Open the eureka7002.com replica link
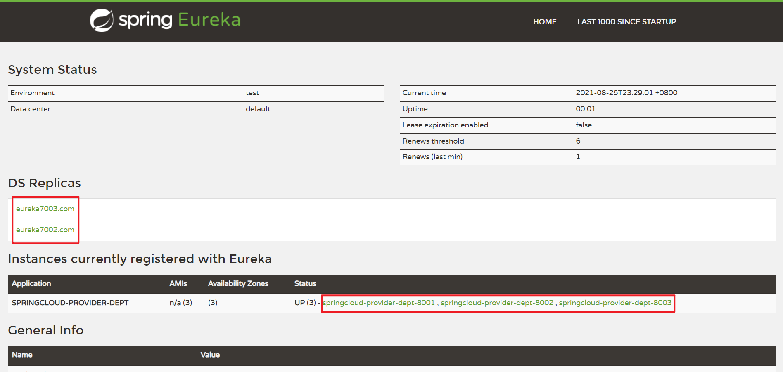Image resolution: width=783 pixels, height=372 pixels. [x=45, y=230]
